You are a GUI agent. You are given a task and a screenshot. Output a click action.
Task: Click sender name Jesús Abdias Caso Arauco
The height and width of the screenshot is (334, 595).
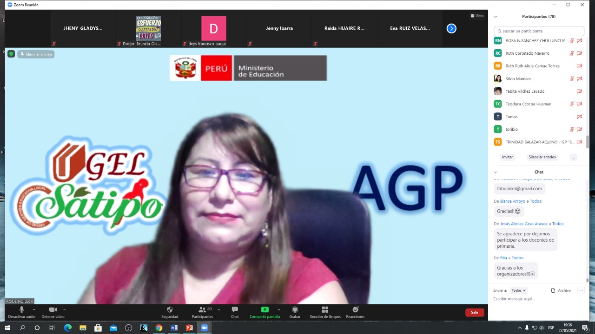524,224
